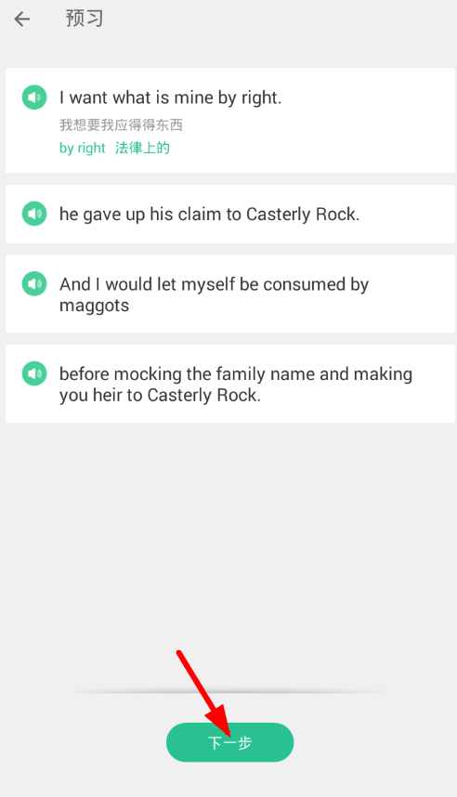Open the "he gave up his claim" card
This screenshot has width=457, height=797.
(x=230, y=214)
